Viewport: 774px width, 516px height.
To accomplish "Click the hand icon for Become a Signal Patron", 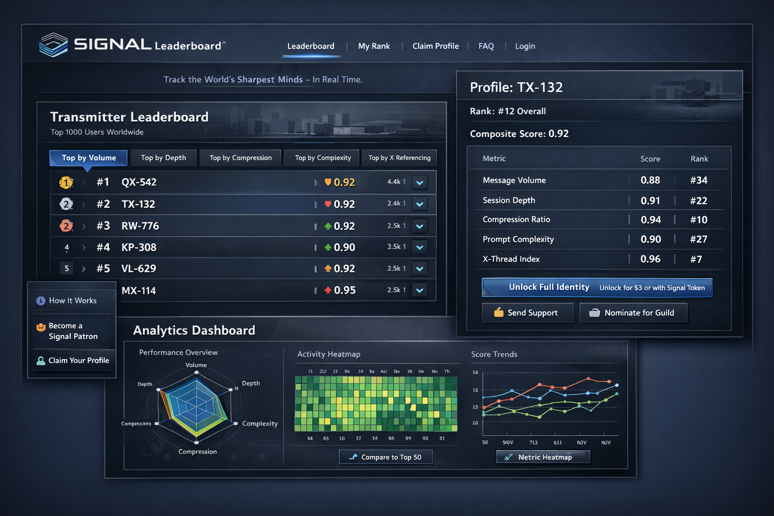I will pos(40,326).
